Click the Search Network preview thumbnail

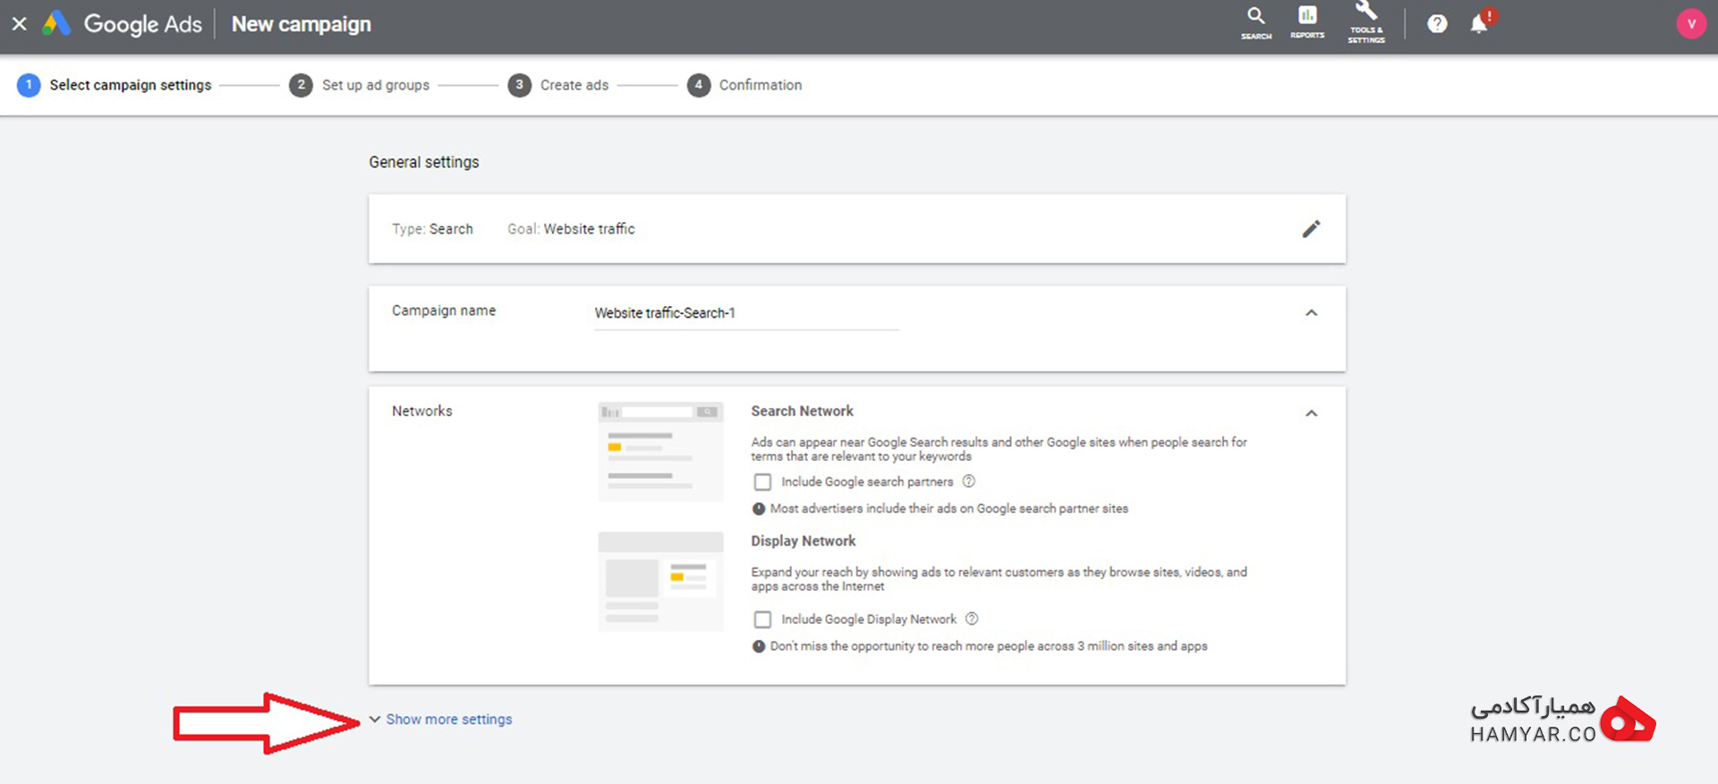click(660, 452)
